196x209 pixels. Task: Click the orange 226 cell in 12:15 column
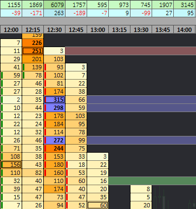pyautogui.click(x=32, y=43)
